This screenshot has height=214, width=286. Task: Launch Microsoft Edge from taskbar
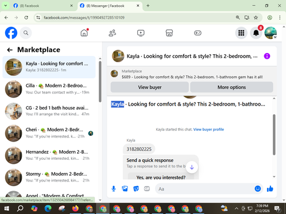(48, 209)
